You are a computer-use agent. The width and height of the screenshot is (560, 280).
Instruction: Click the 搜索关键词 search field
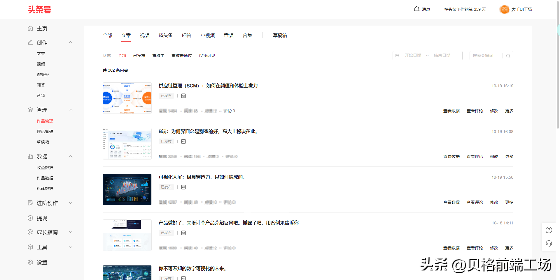[x=486, y=56]
